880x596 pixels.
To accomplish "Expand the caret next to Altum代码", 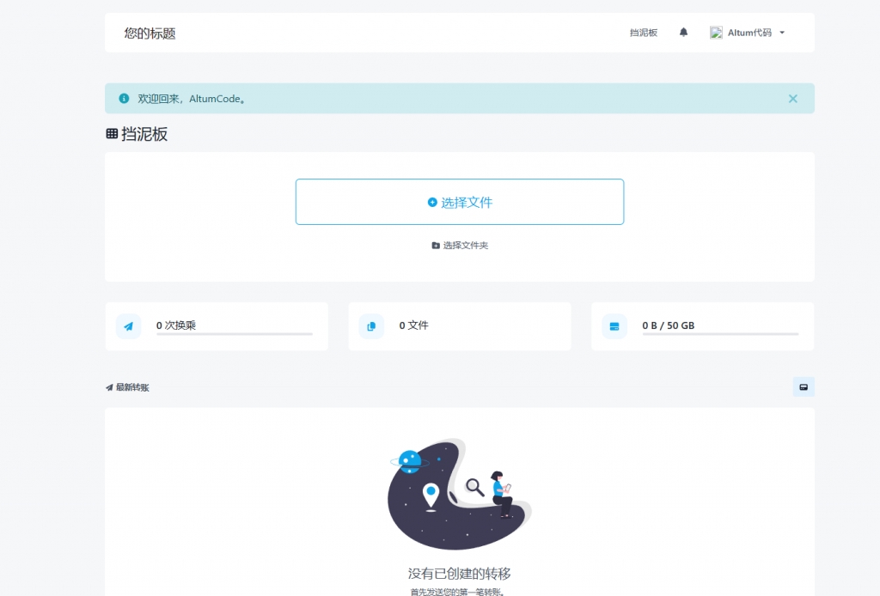I will pyautogui.click(x=782, y=33).
